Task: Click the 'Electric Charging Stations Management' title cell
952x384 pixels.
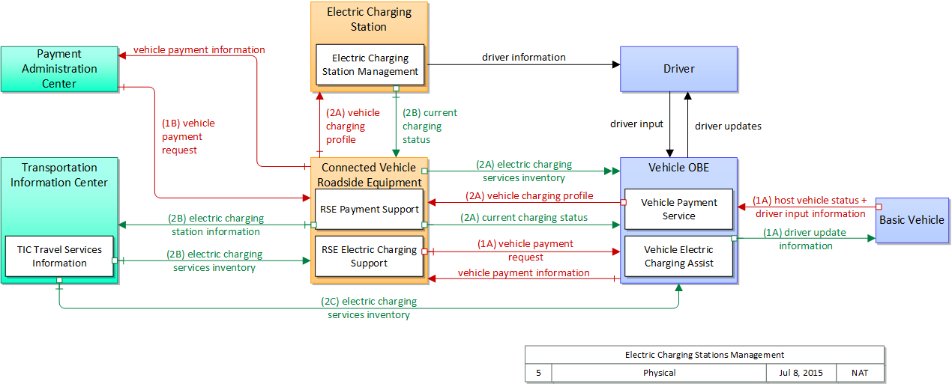Action: [704, 355]
